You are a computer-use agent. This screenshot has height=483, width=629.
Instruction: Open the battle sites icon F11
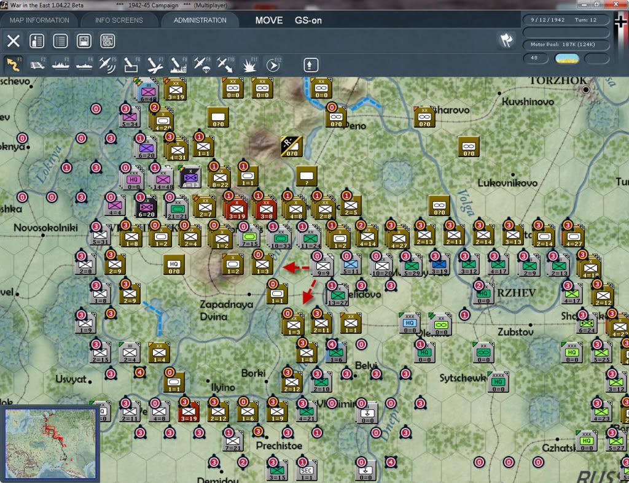tap(249, 64)
